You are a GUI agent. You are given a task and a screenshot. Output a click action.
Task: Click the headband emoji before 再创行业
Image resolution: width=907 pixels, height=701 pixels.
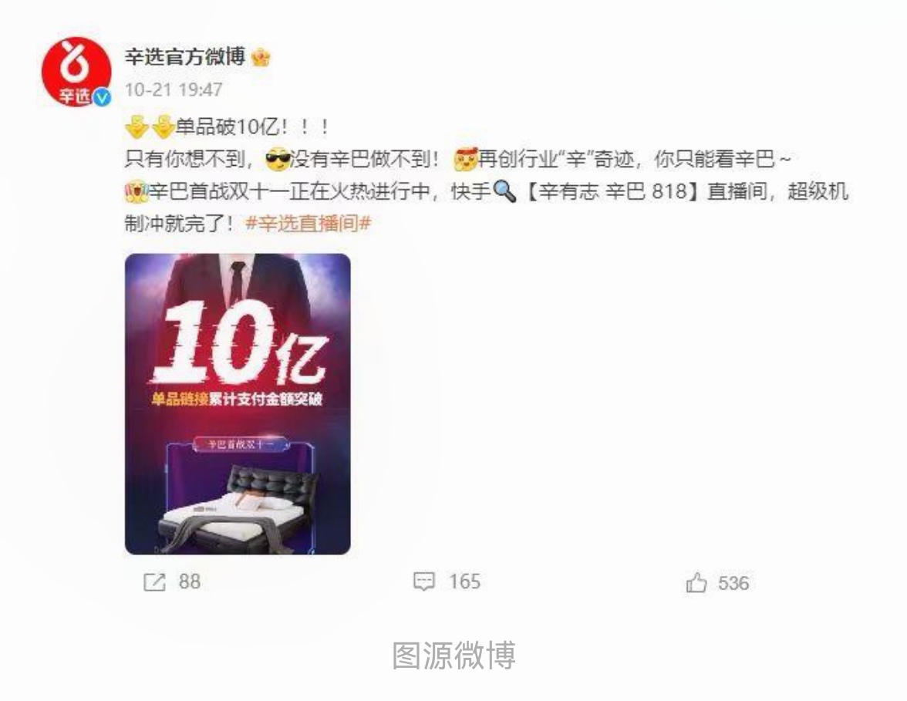tap(465, 159)
